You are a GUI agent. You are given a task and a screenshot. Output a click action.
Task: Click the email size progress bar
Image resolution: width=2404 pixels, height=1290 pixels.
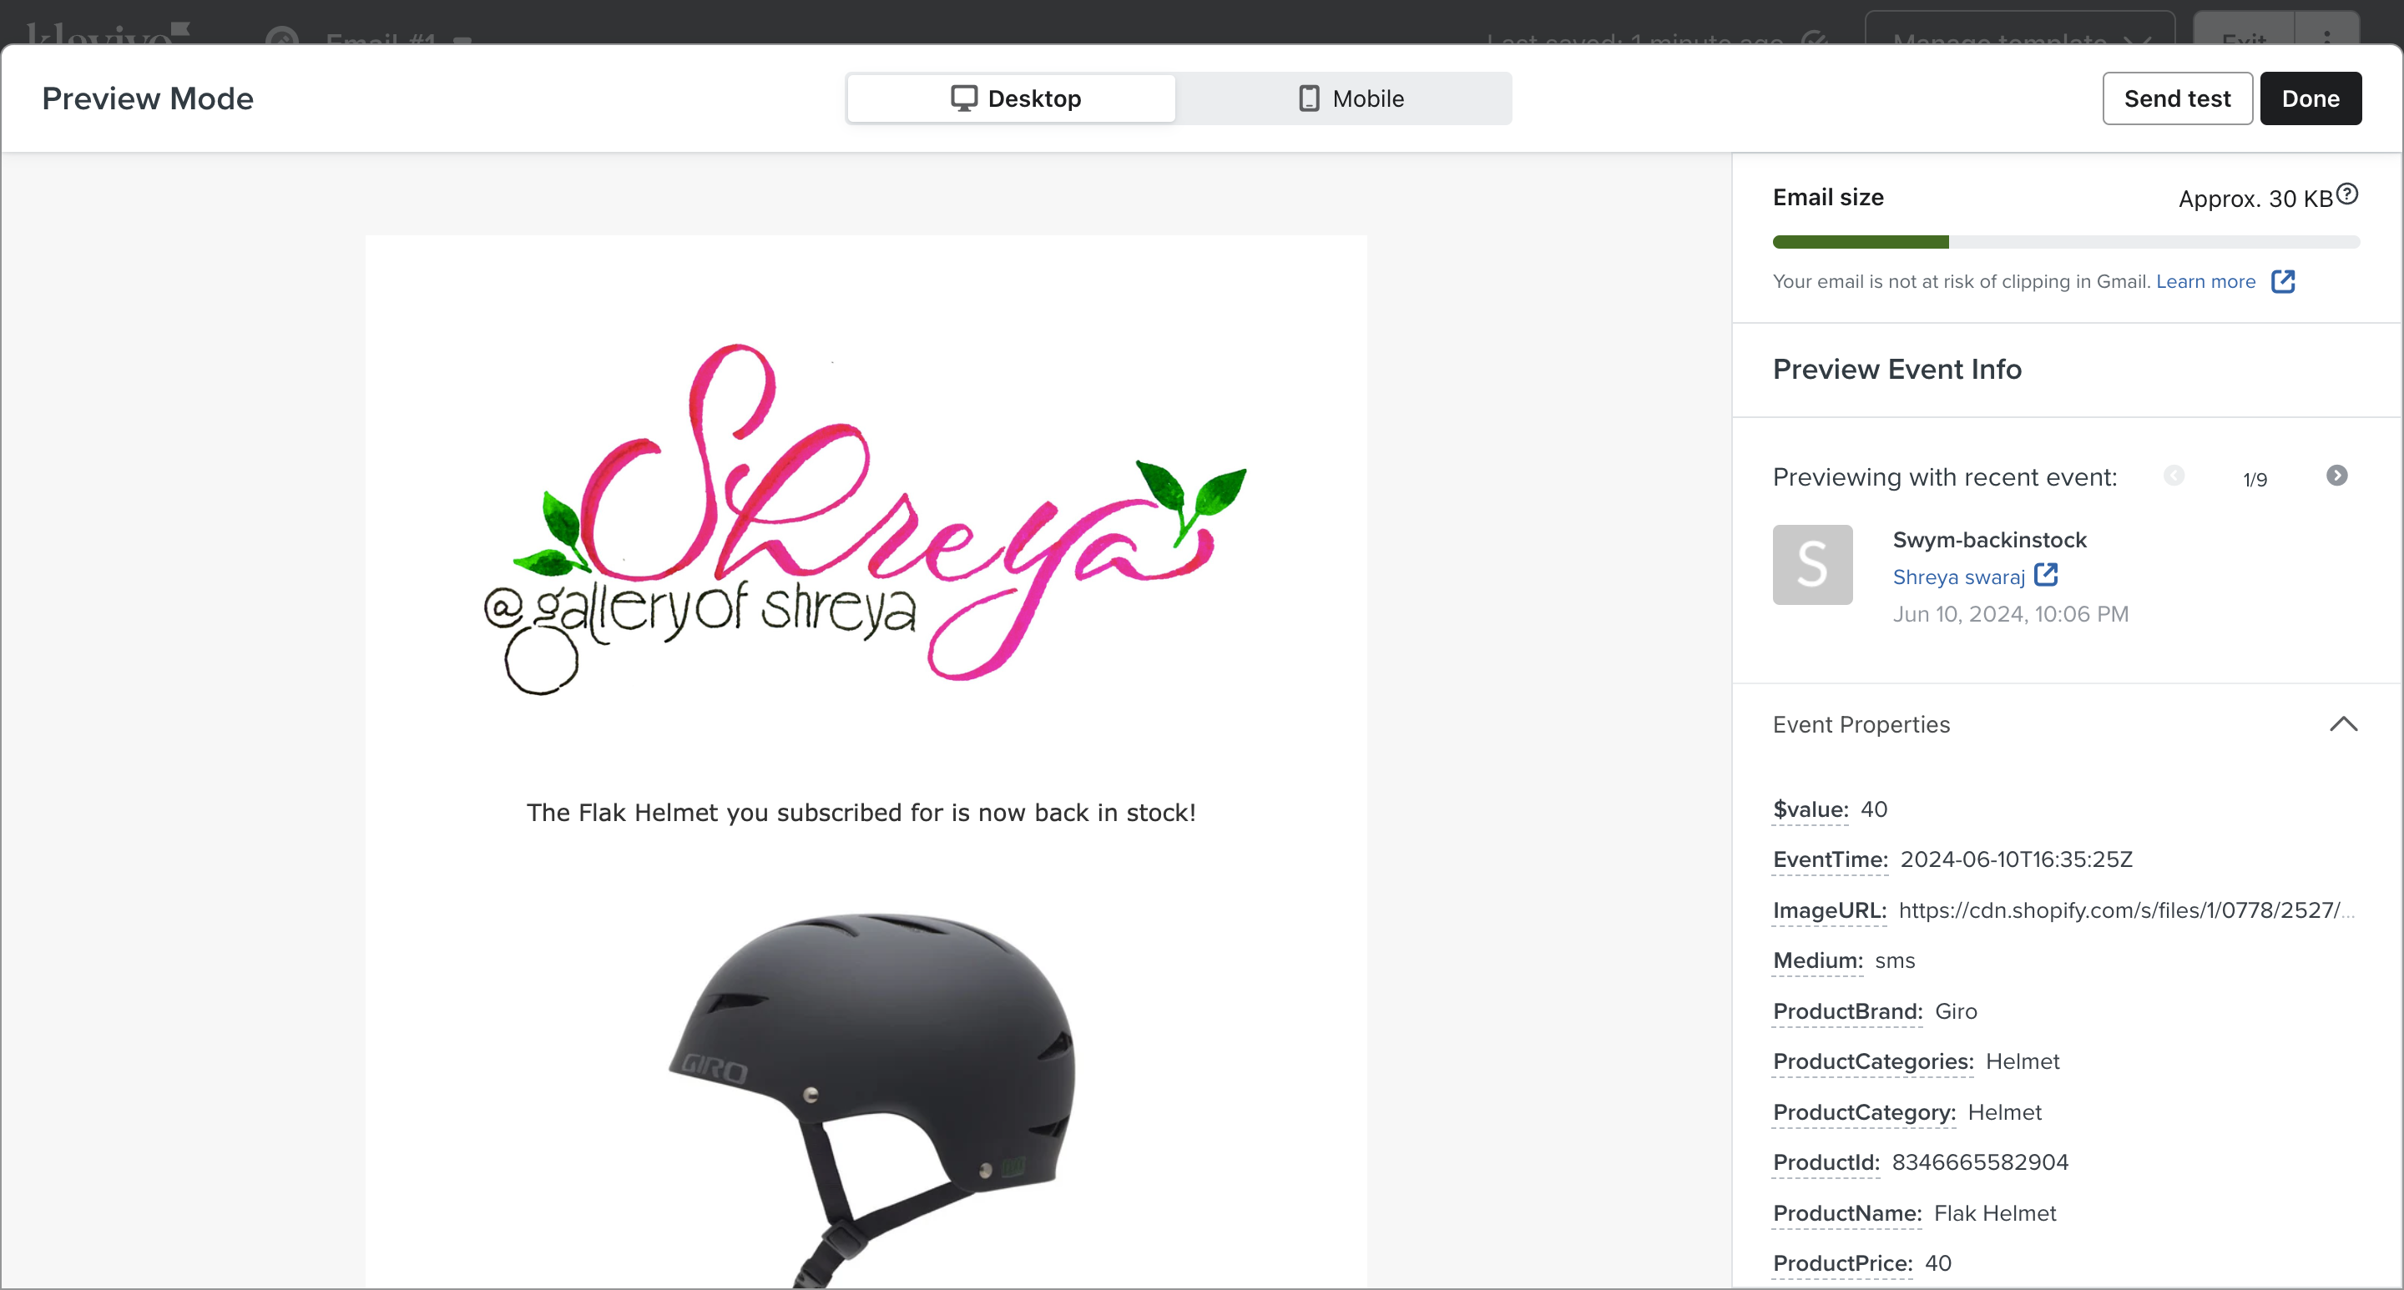2065,243
